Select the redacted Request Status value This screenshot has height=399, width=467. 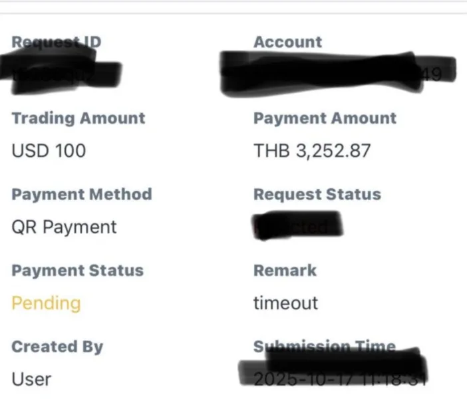point(297,226)
